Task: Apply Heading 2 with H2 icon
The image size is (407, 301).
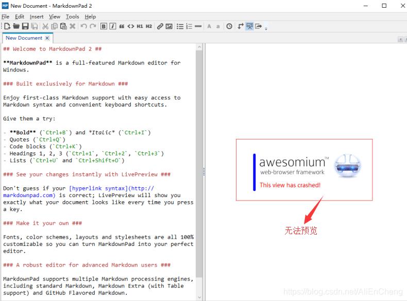Action: coord(149,26)
